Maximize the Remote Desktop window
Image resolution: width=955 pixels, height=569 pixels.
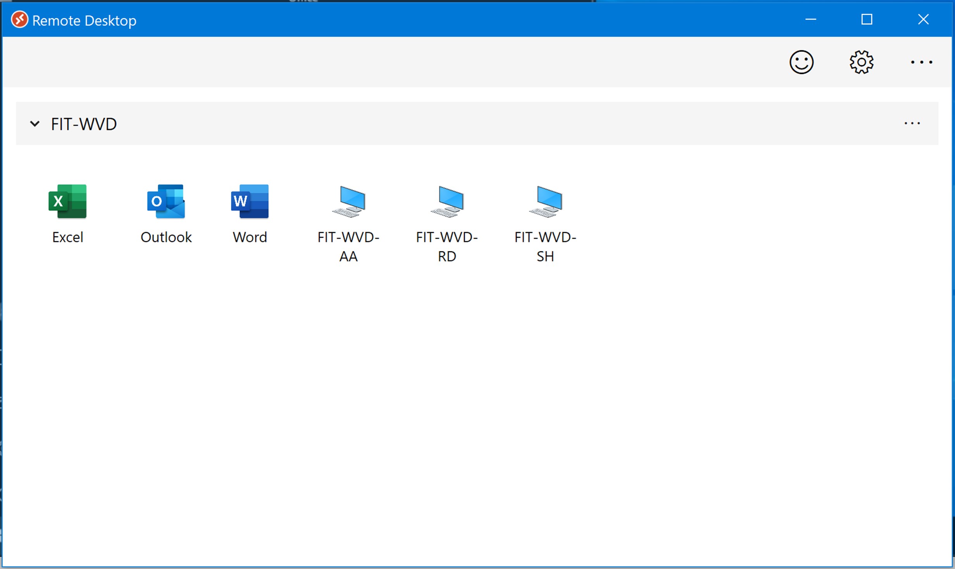click(x=867, y=19)
